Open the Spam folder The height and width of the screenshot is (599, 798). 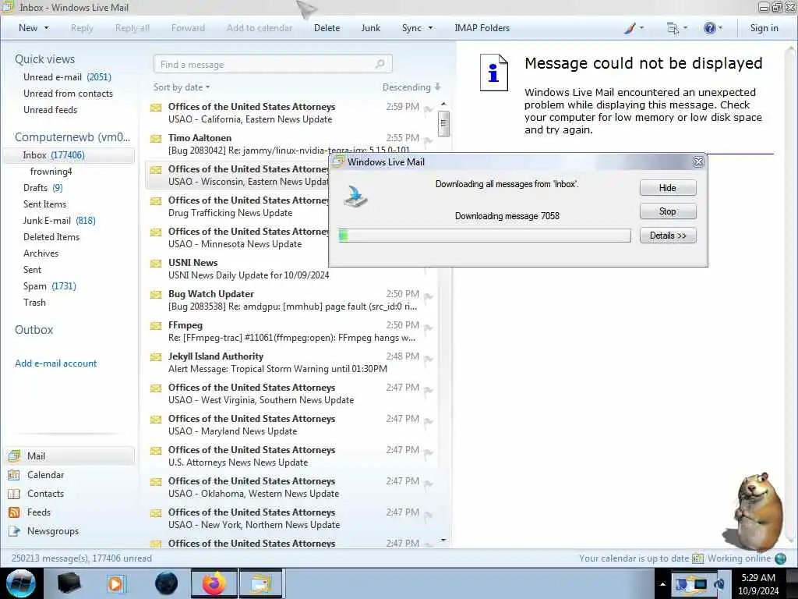(x=49, y=286)
